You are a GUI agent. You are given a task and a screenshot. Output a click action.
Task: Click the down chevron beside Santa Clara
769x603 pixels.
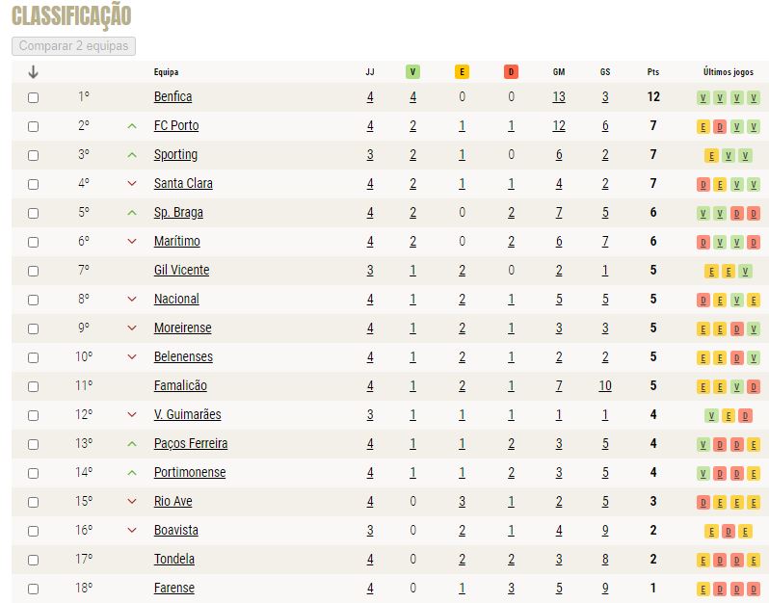[131, 184]
